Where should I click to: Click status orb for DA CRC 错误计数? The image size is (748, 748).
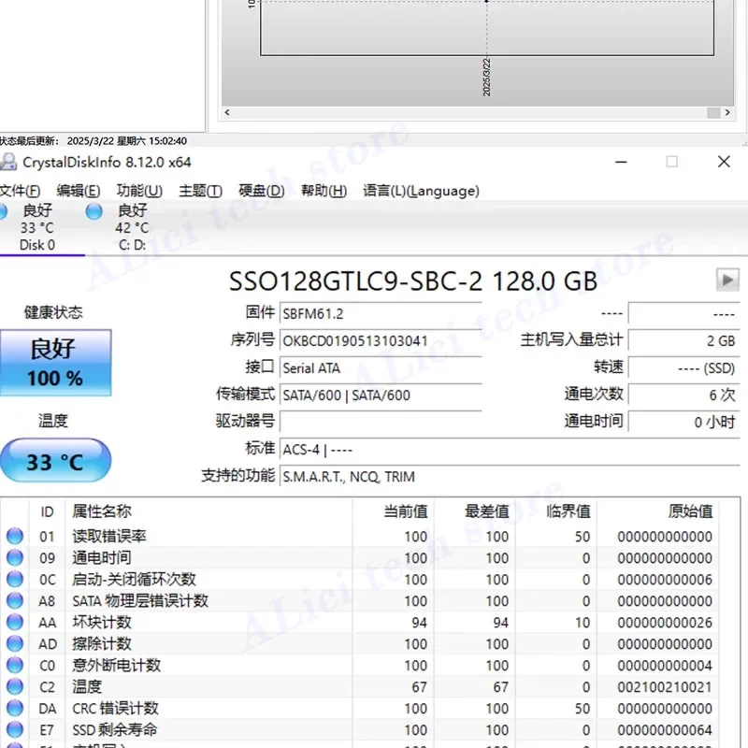click(x=15, y=708)
